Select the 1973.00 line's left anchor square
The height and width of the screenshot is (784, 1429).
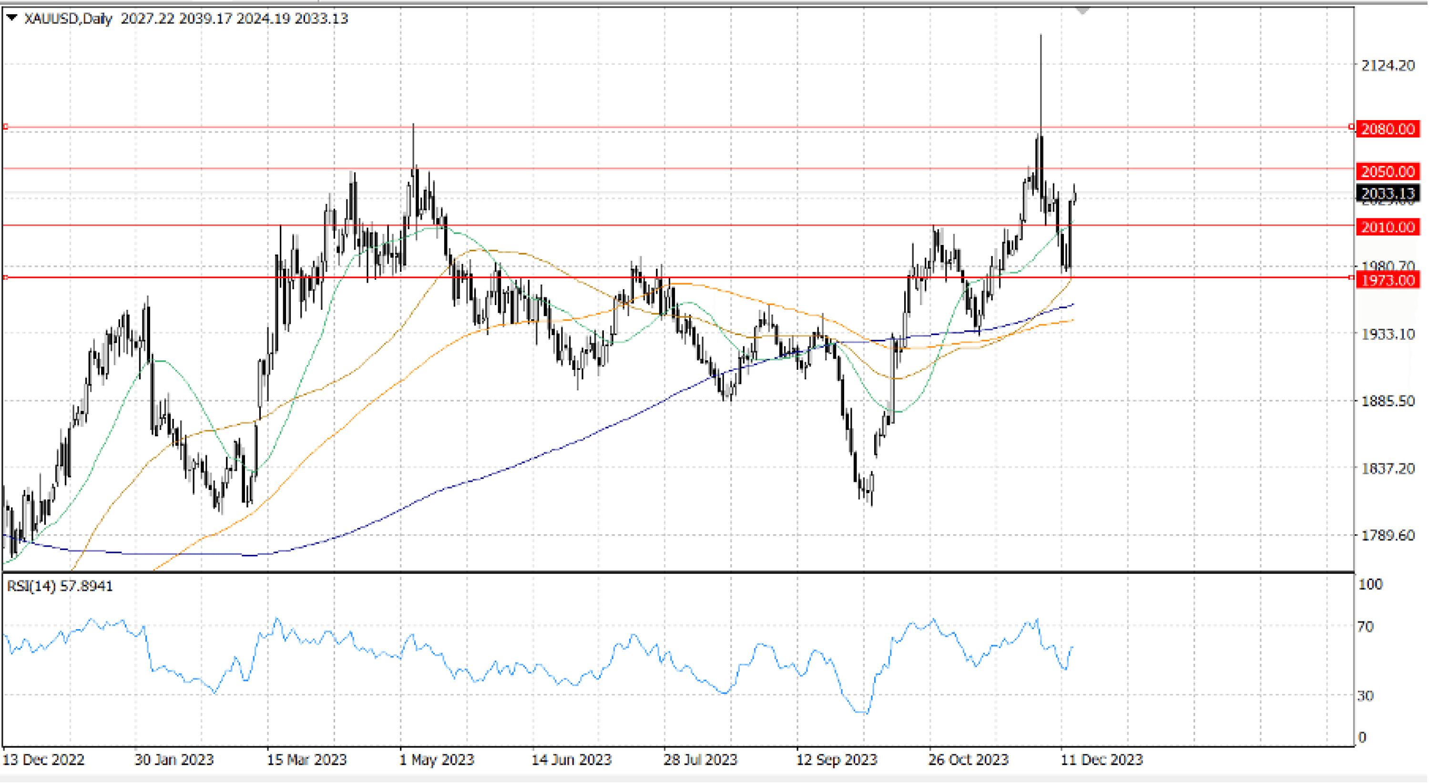click(6, 277)
